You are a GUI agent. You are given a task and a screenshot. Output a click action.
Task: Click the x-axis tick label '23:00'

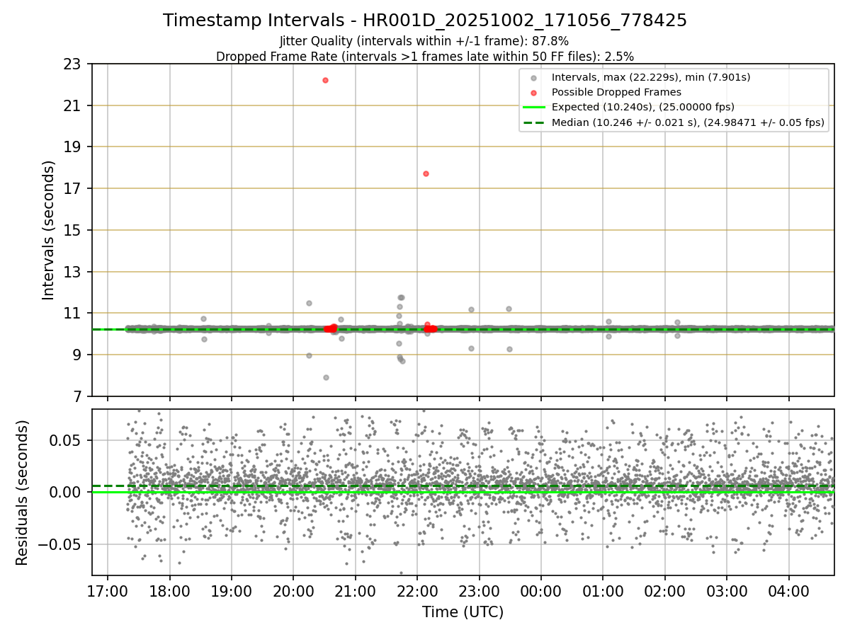click(479, 591)
